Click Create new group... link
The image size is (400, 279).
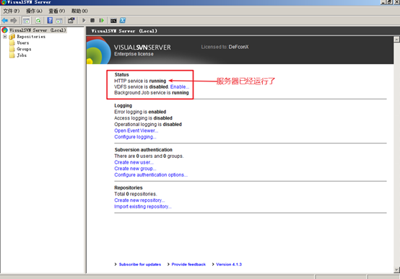pyautogui.click(x=135, y=169)
